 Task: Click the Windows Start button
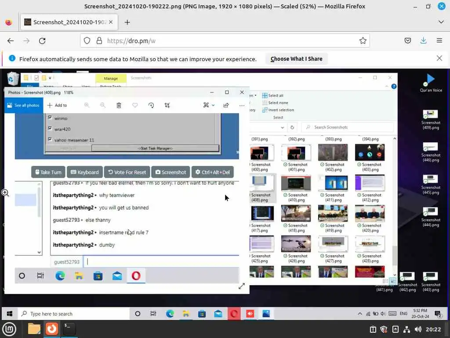10,313
